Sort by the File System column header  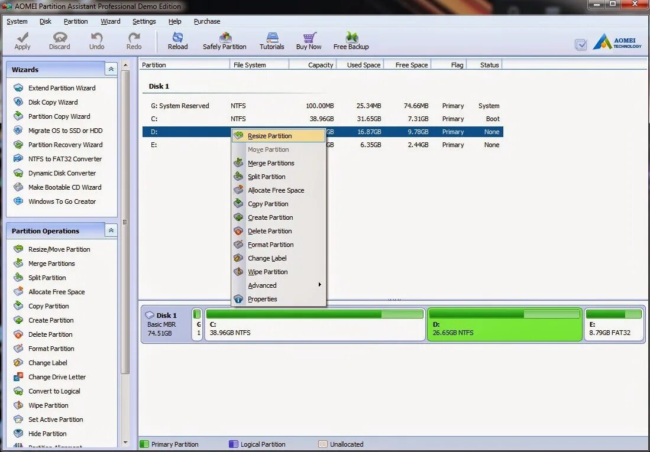[260, 65]
